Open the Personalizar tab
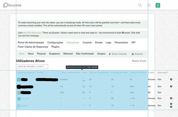The height and width of the screenshot is (117, 178). point(121,42)
